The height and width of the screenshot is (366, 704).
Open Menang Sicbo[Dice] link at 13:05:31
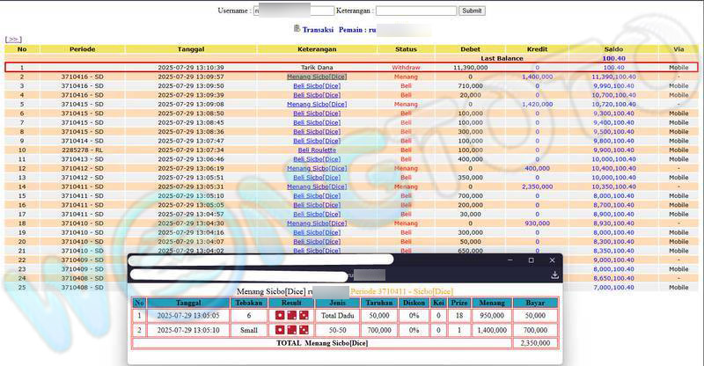point(317,187)
